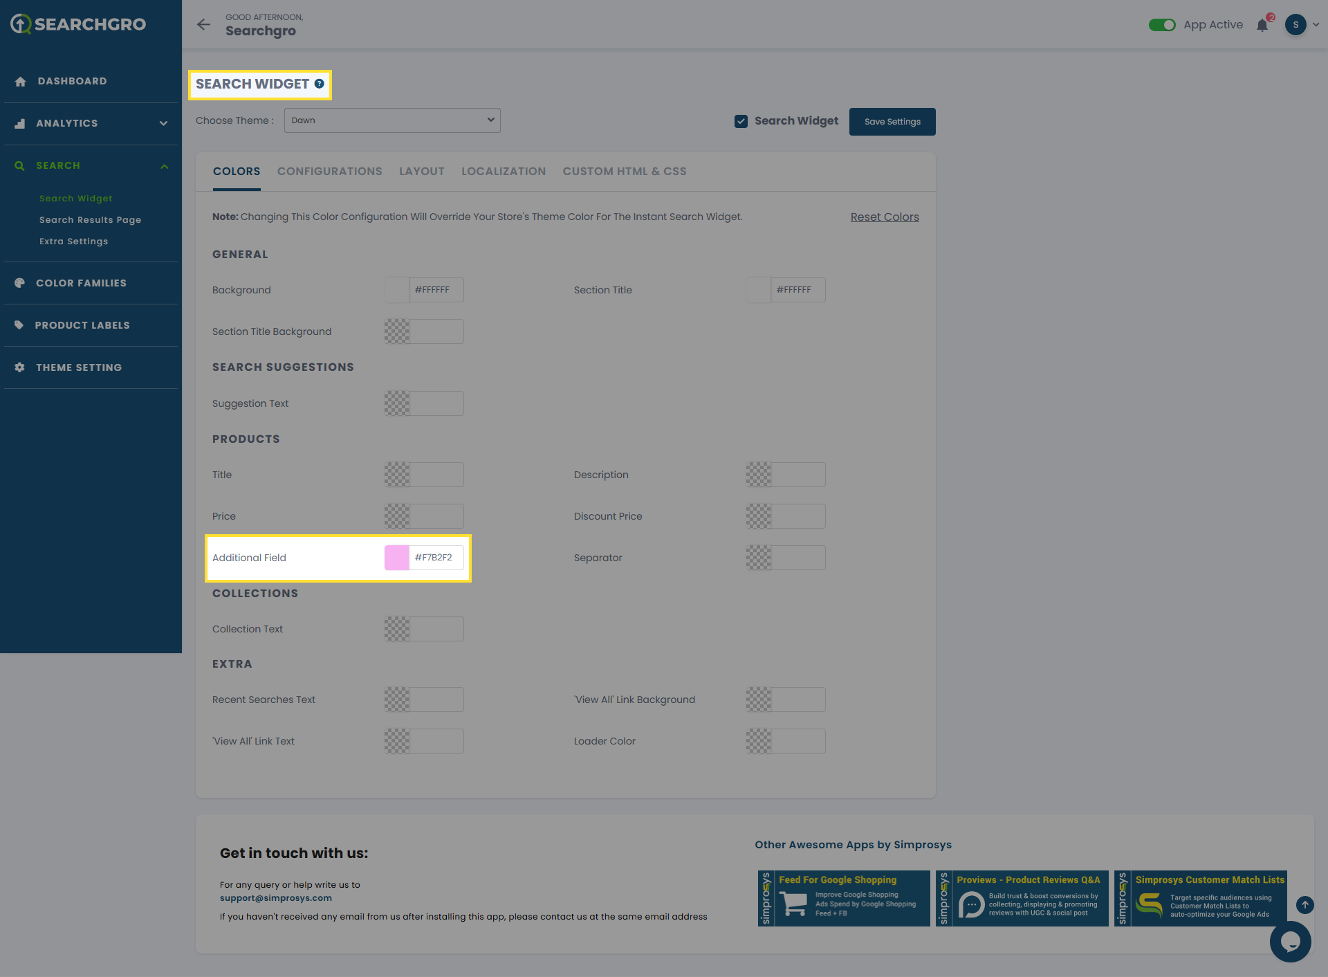The height and width of the screenshot is (977, 1328).
Task: Uncheck the Search Widget checkbox
Action: (741, 121)
